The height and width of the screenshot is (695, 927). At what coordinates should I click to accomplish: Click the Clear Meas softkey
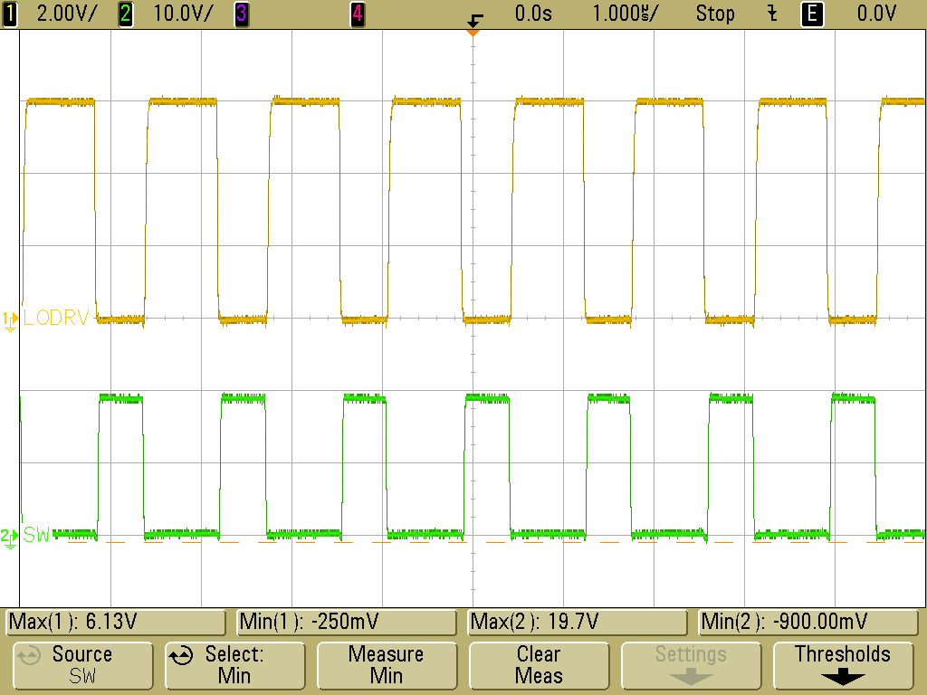tap(539, 665)
